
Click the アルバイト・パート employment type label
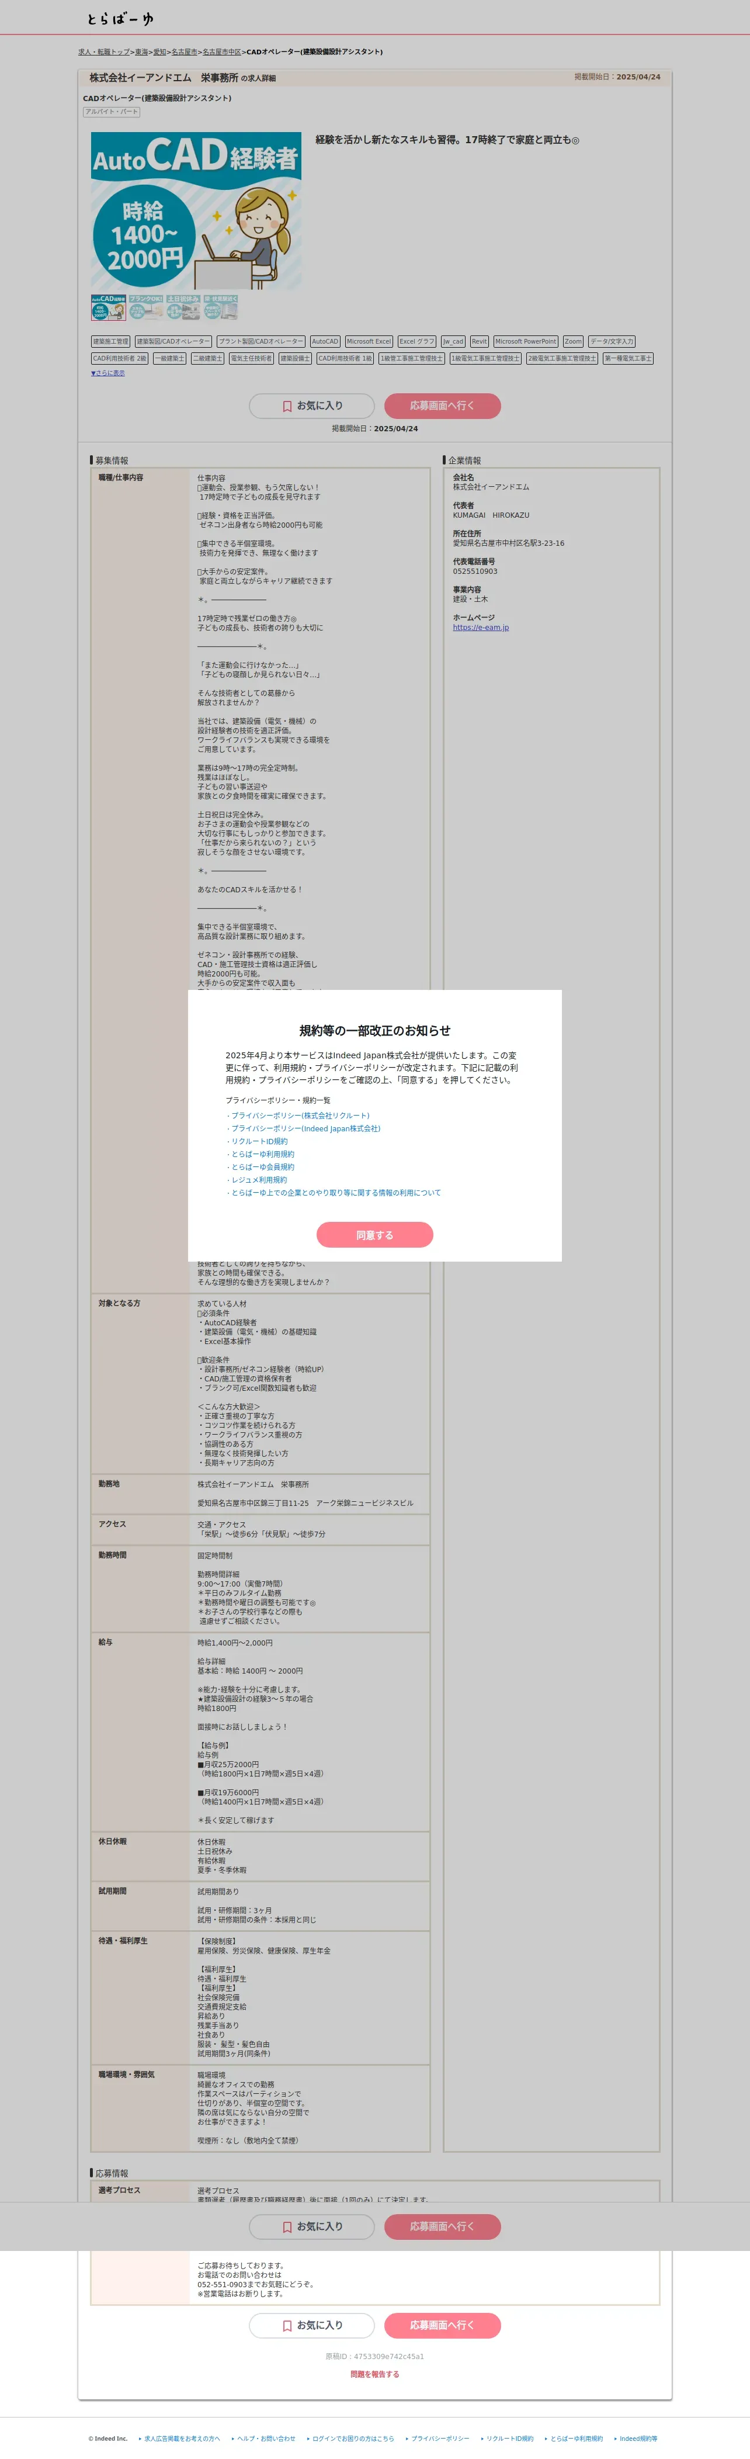112,112
